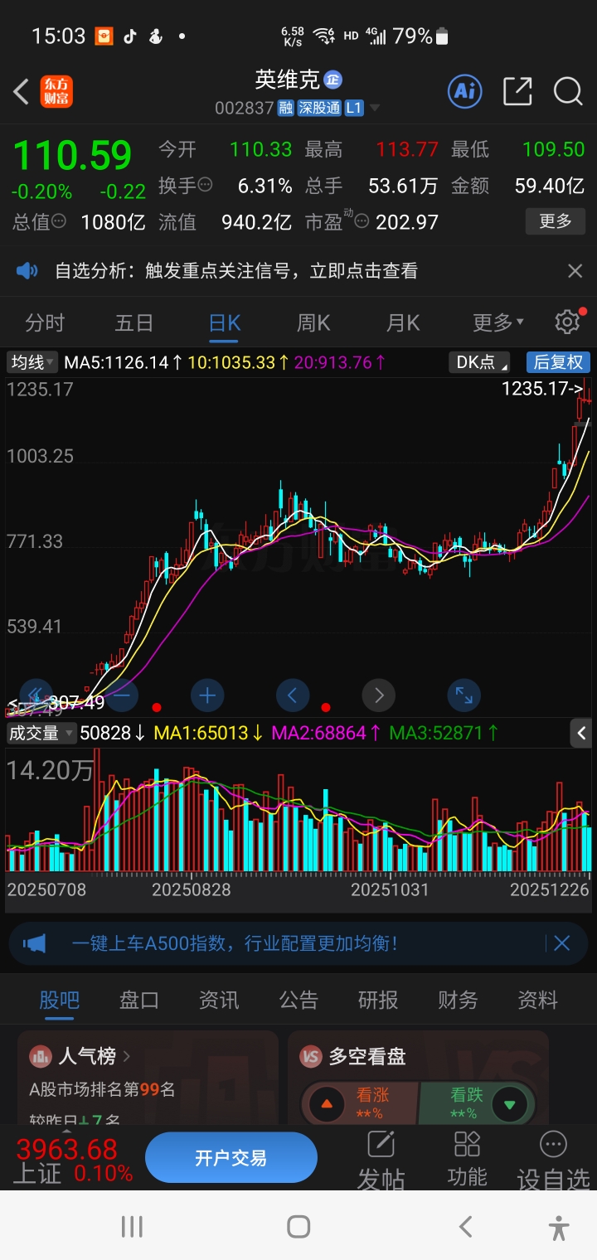The image size is (597, 1260).
Task: Jump chart to earliest with double-left icon
Action: [x=35, y=695]
